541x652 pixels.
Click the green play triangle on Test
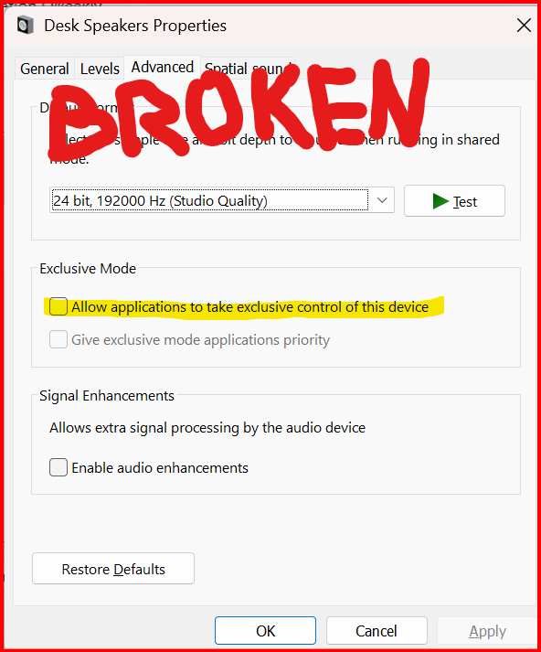click(440, 201)
